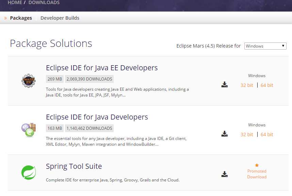Click the Package Solutions heading
292x196 pixels.
(x=51, y=44)
